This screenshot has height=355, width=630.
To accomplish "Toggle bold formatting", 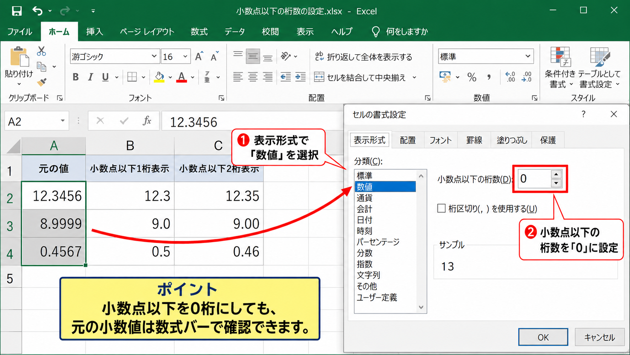I will pos(75,77).
